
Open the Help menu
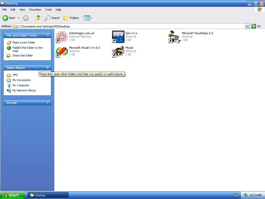point(58,10)
